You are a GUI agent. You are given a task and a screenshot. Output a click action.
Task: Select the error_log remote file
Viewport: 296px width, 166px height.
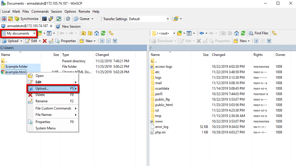click(162, 127)
